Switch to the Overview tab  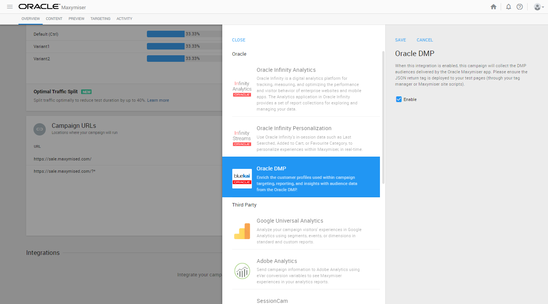point(31,19)
